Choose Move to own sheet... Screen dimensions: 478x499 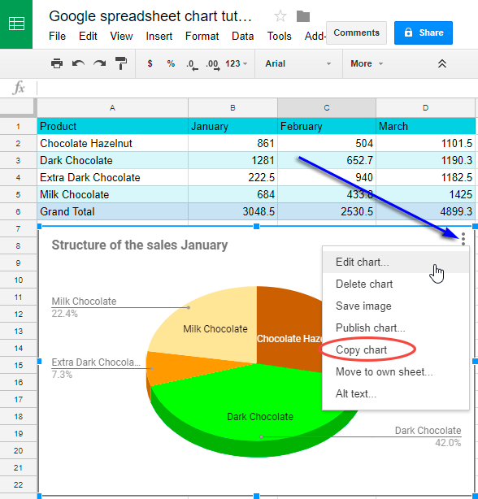coord(396,371)
